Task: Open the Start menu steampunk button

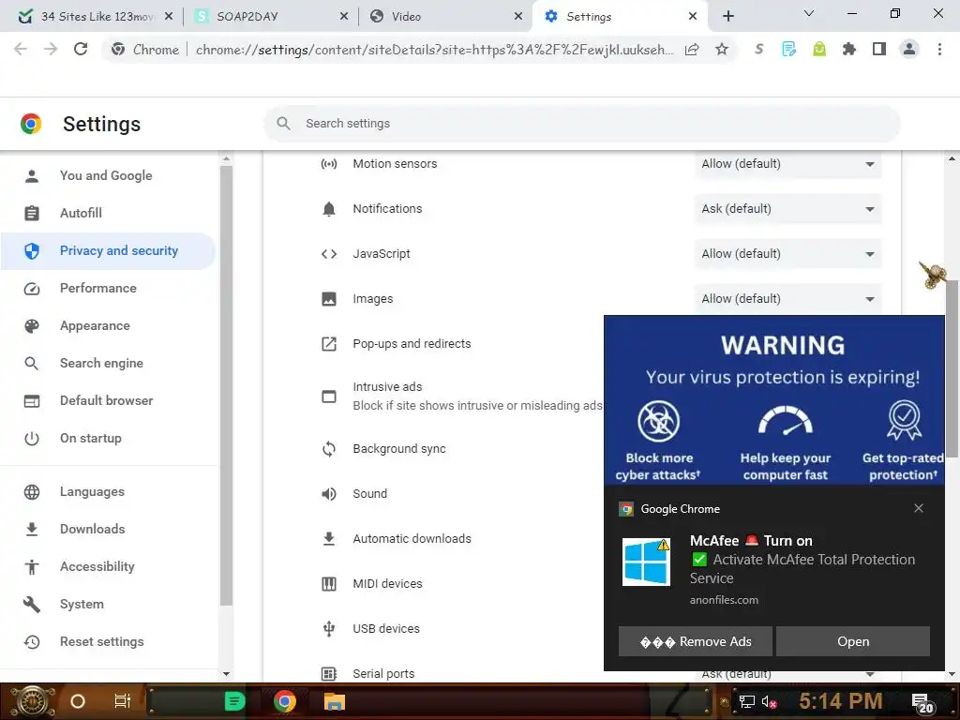Action: [32, 702]
